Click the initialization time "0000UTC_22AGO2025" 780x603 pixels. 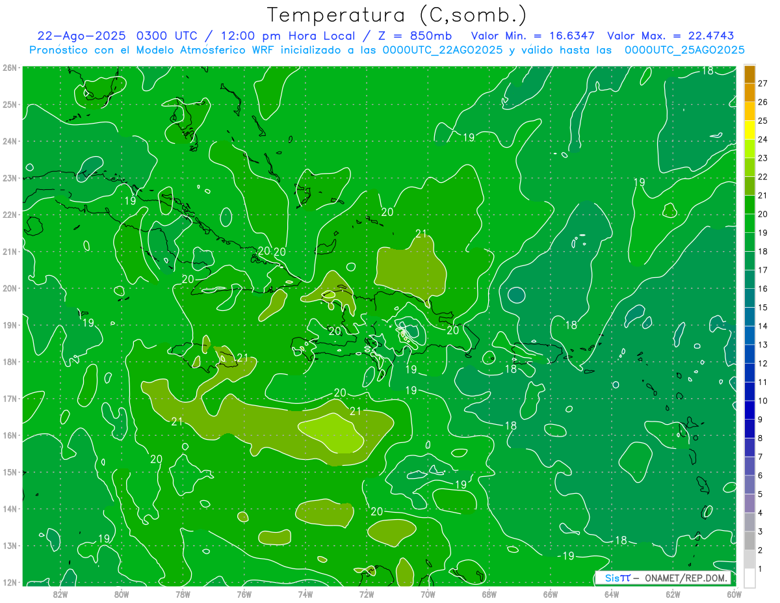[x=442, y=50]
